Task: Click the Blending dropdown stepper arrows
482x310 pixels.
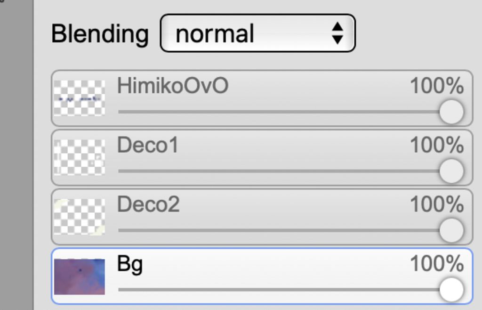Action: 337,33
